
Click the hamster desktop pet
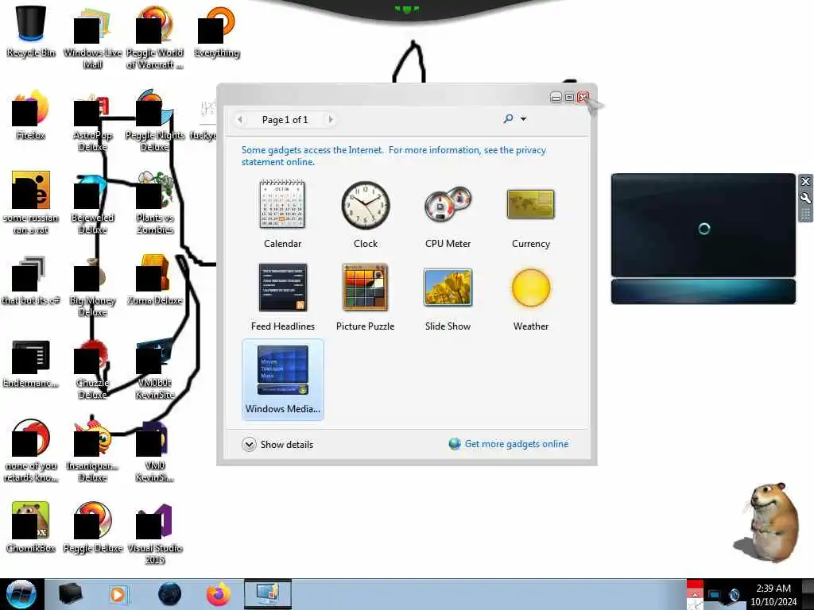(x=769, y=521)
